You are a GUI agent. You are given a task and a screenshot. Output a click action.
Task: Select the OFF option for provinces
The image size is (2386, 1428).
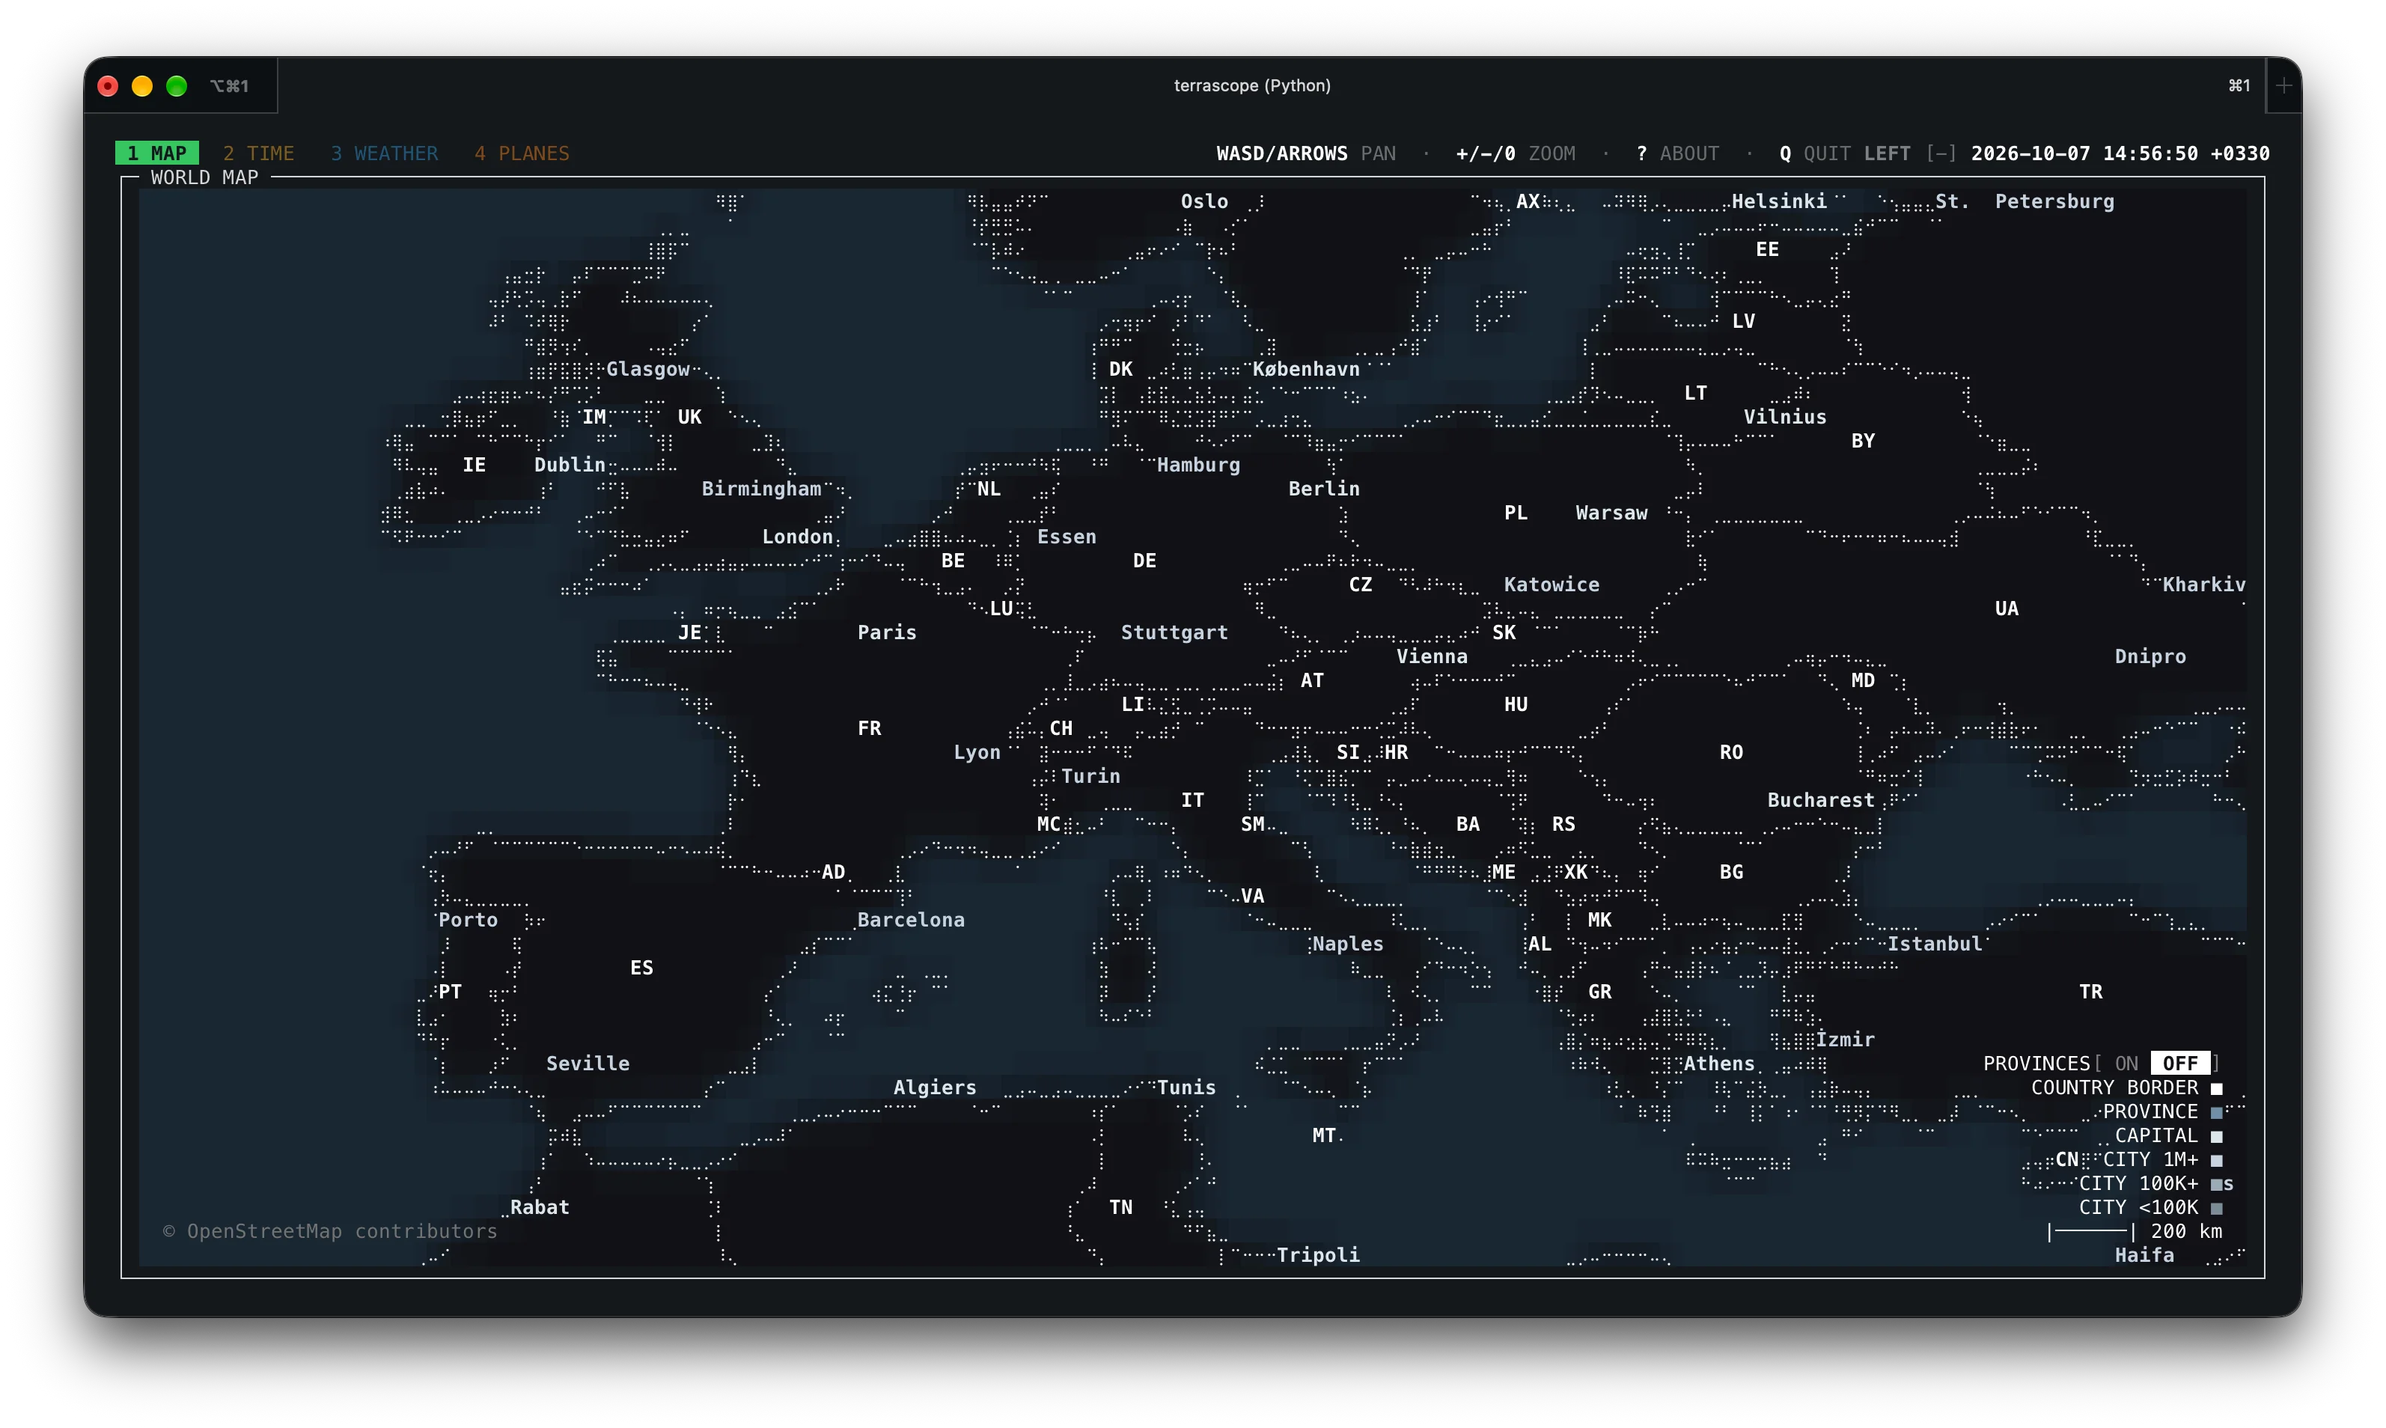point(2180,1064)
